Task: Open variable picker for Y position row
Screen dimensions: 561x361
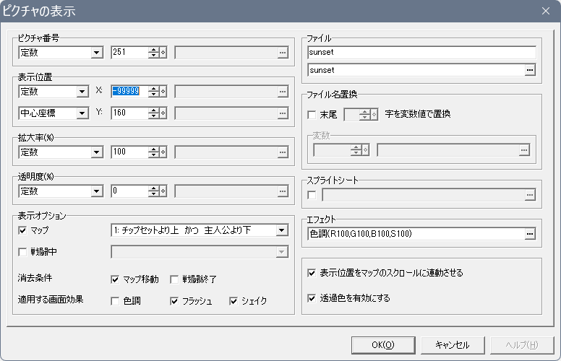Action: [x=283, y=113]
